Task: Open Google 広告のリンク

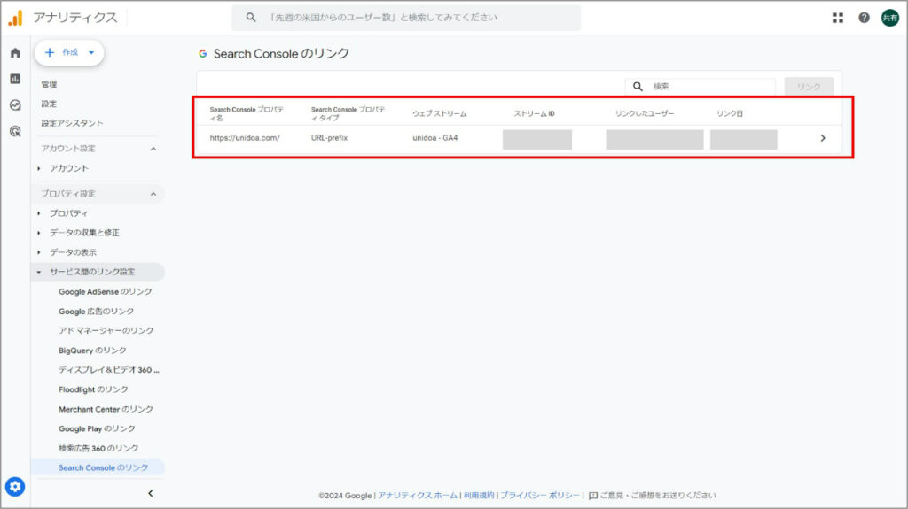Action: [96, 312]
